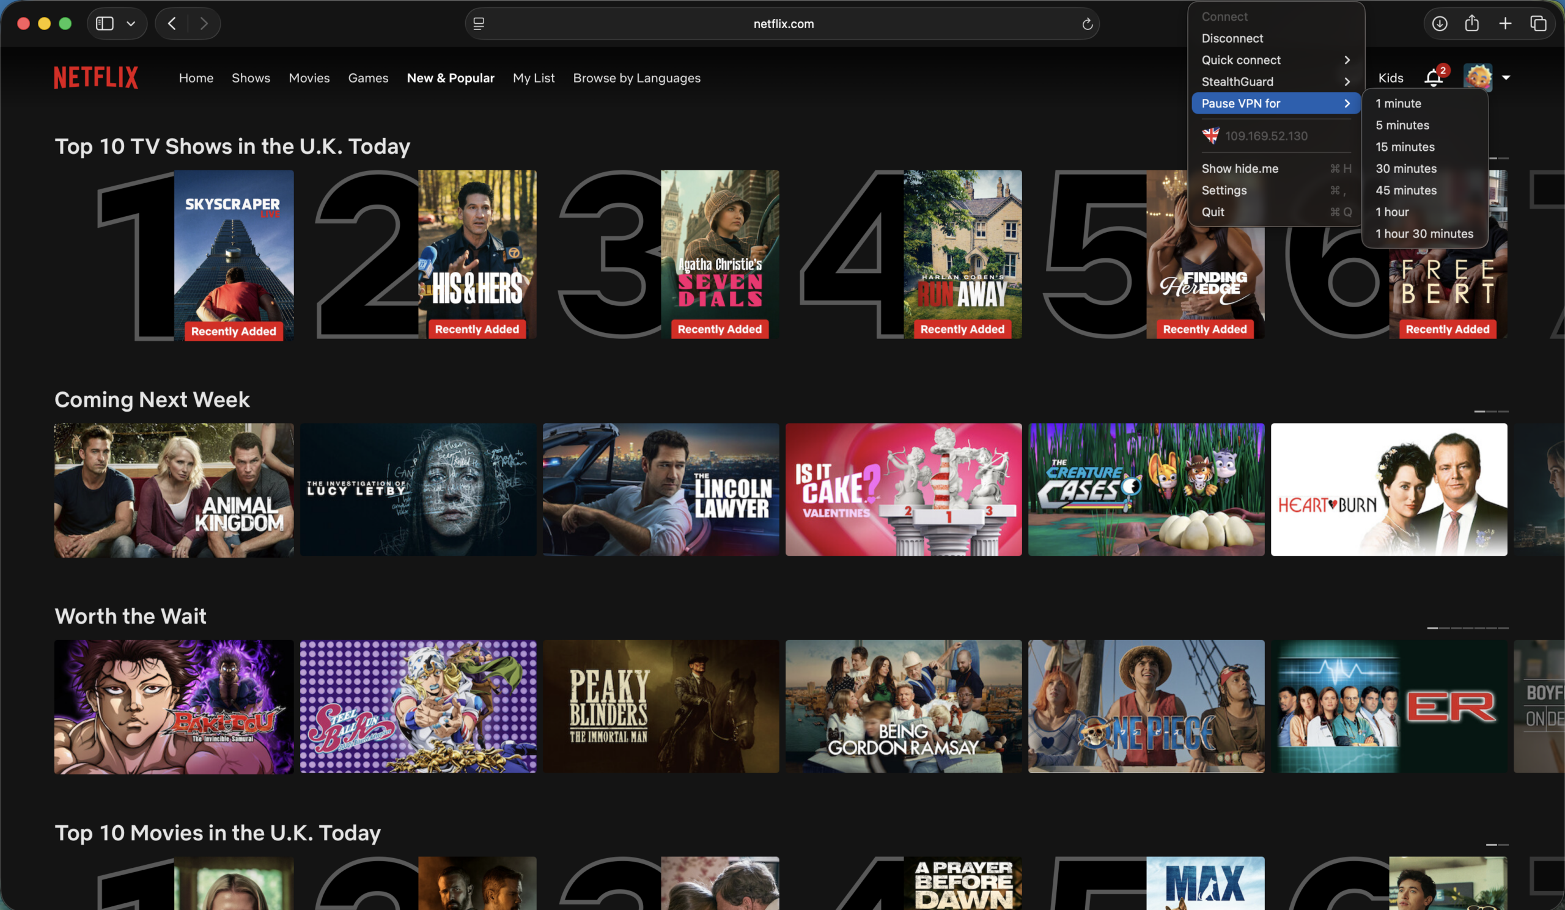Open the Shows section
The height and width of the screenshot is (910, 1565).
tap(251, 78)
